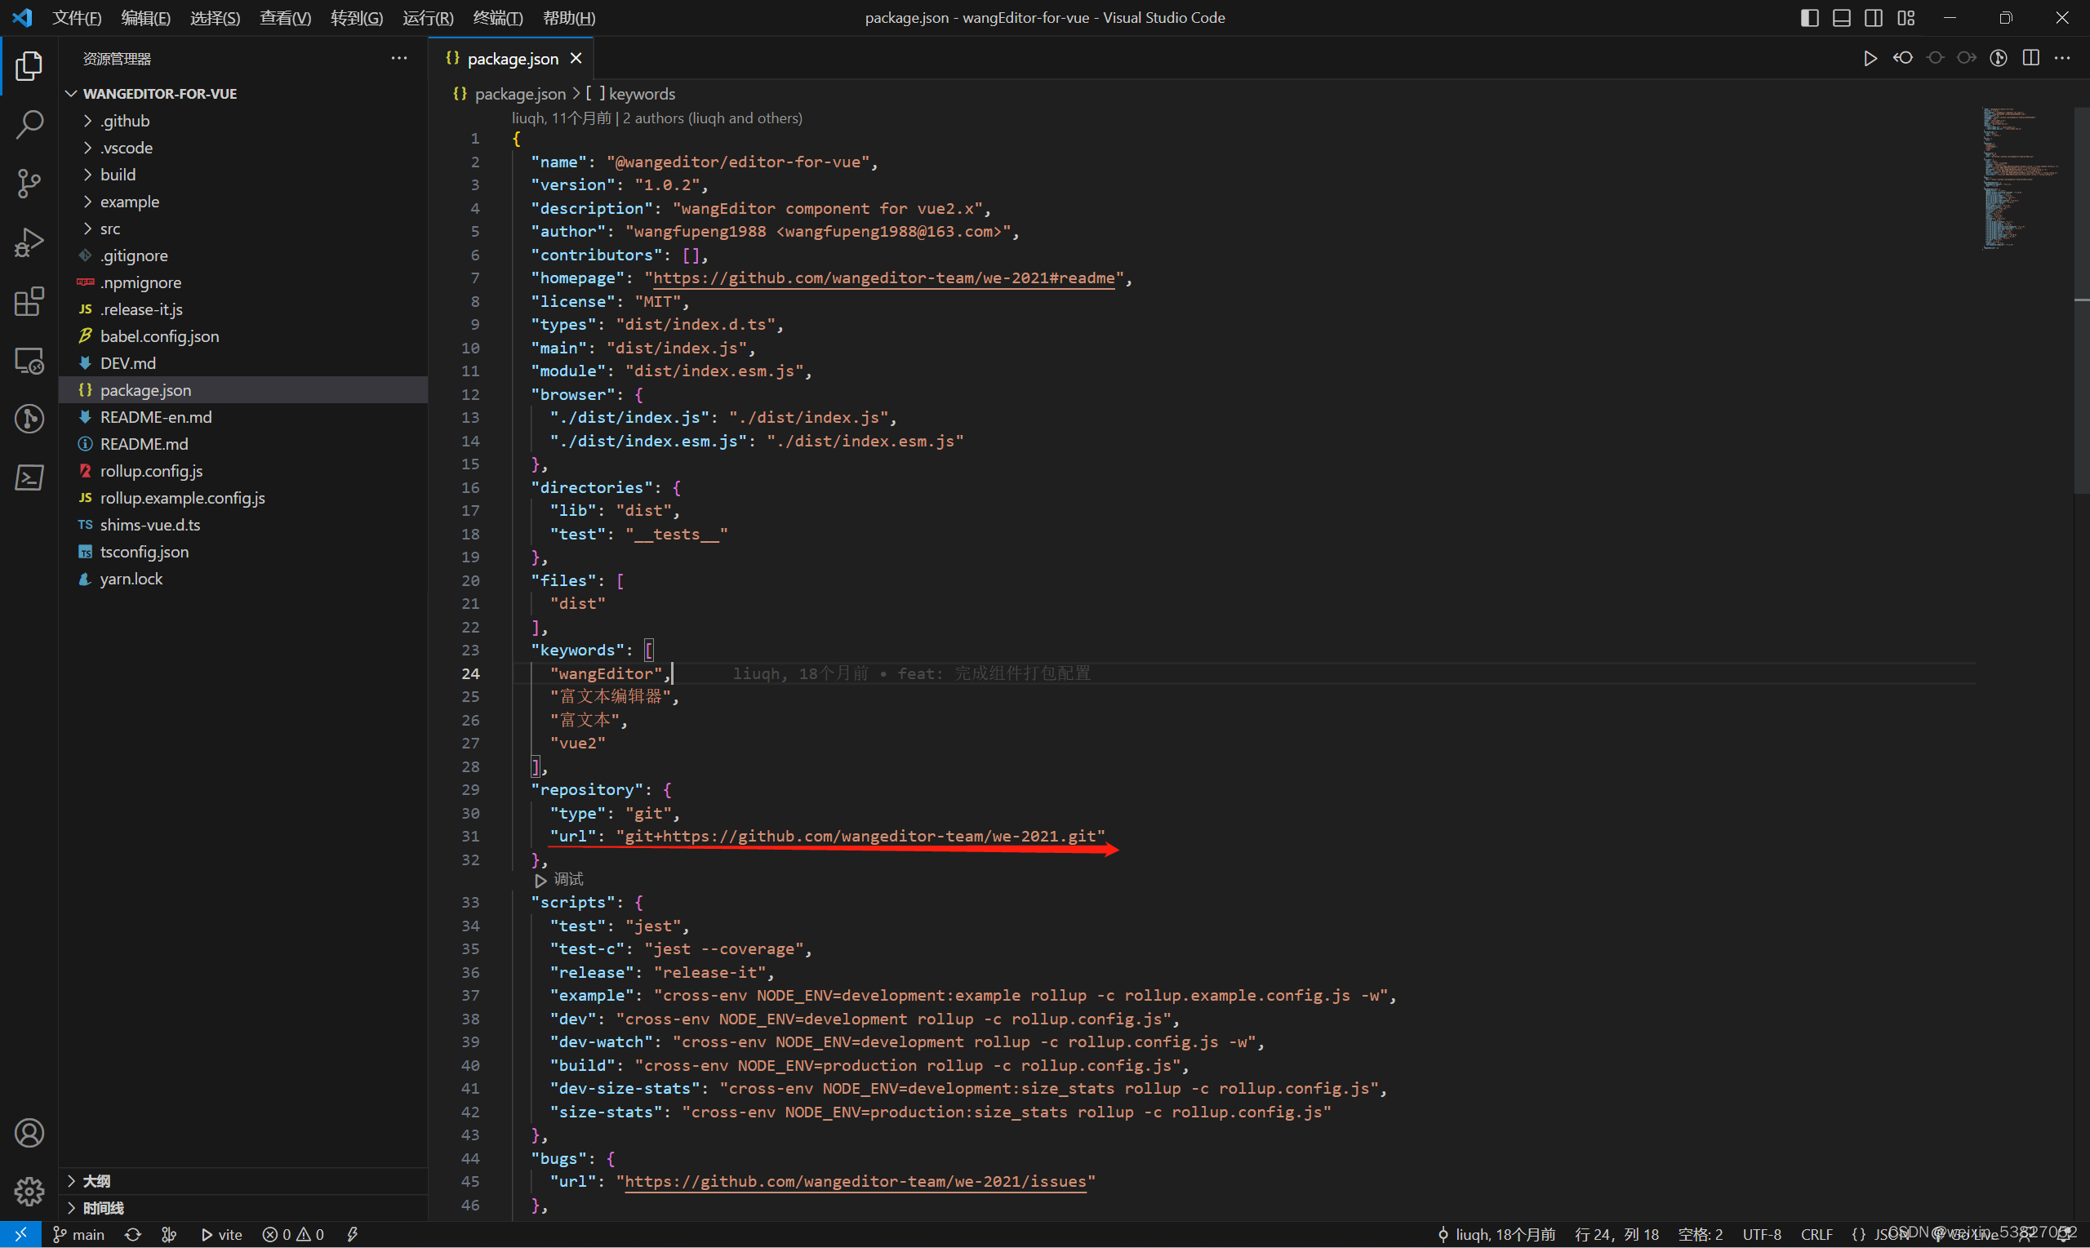This screenshot has width=2090, height=1248.
Task: Open Accounts menu in activity bar
Action: coord(29,1133)
